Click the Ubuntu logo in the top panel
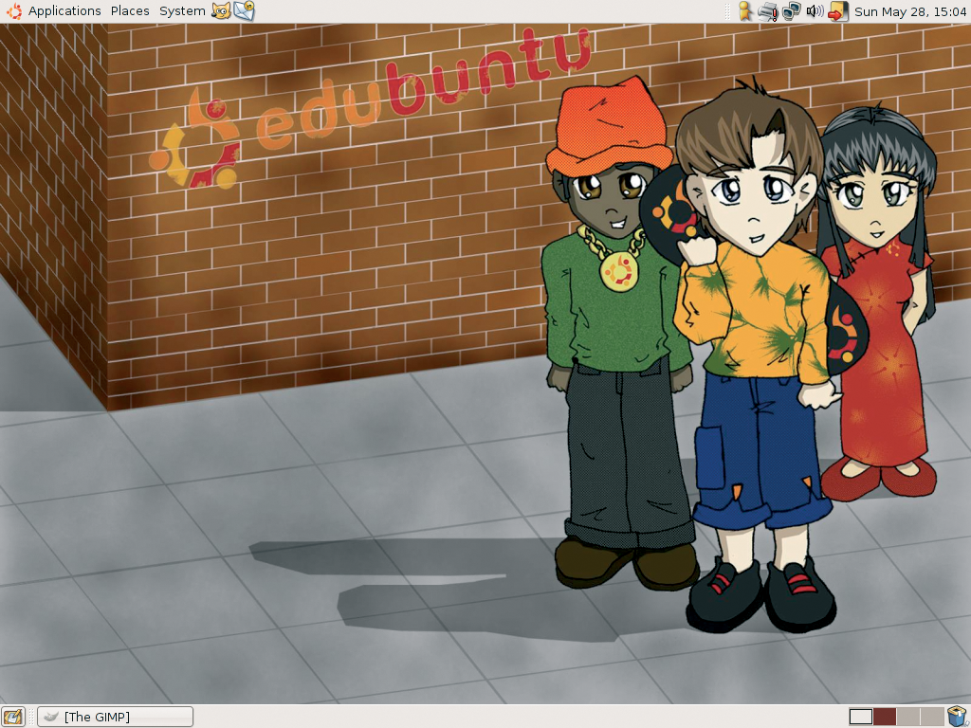This screenshot has width=971, height=728. click(13, 11)
